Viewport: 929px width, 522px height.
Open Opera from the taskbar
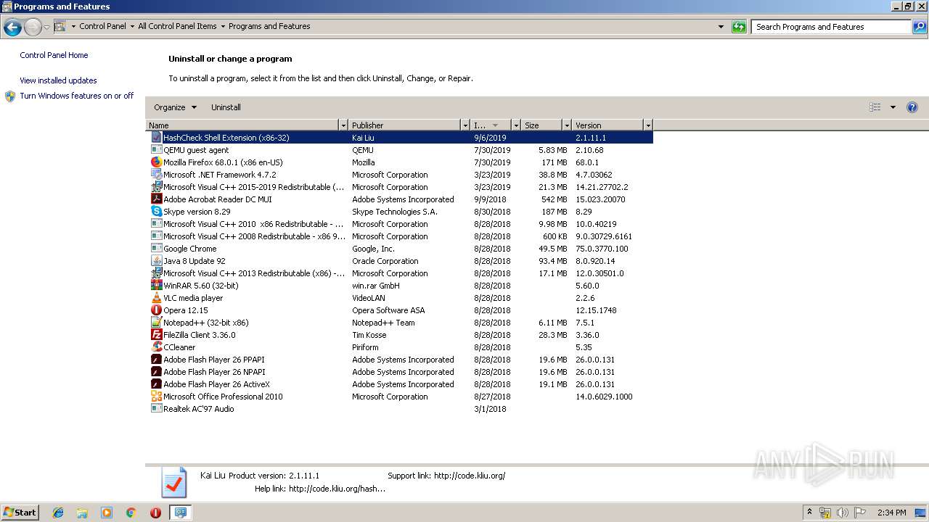pos(155,513)
